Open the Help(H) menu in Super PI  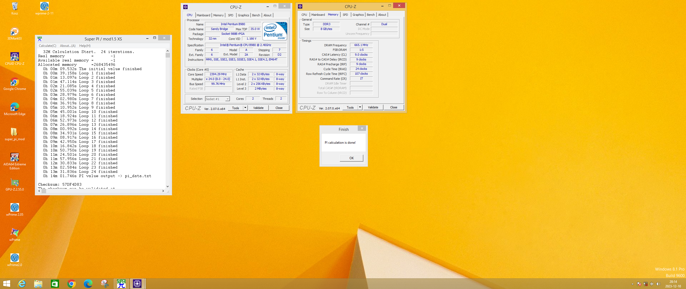point(85,46)
